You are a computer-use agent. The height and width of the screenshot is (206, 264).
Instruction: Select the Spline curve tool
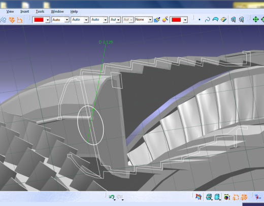pyautogui.click(x=207, y=20)
